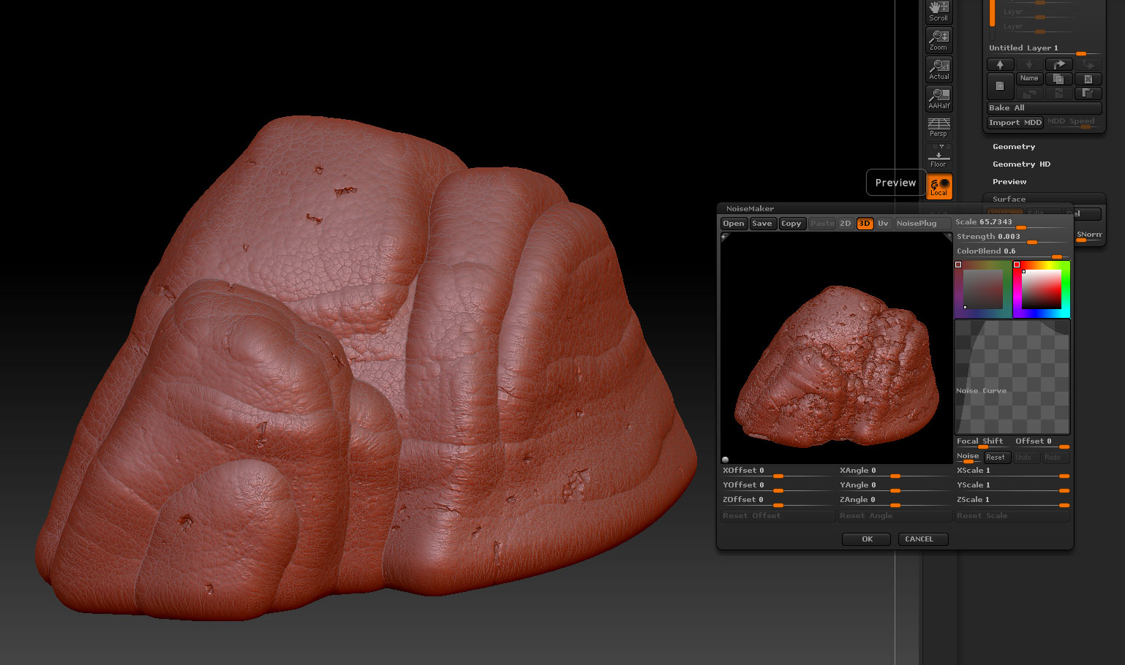The height and width of the screenshot is (665, 1125).
Task: Click Reset Offset button
Action: 778,516
